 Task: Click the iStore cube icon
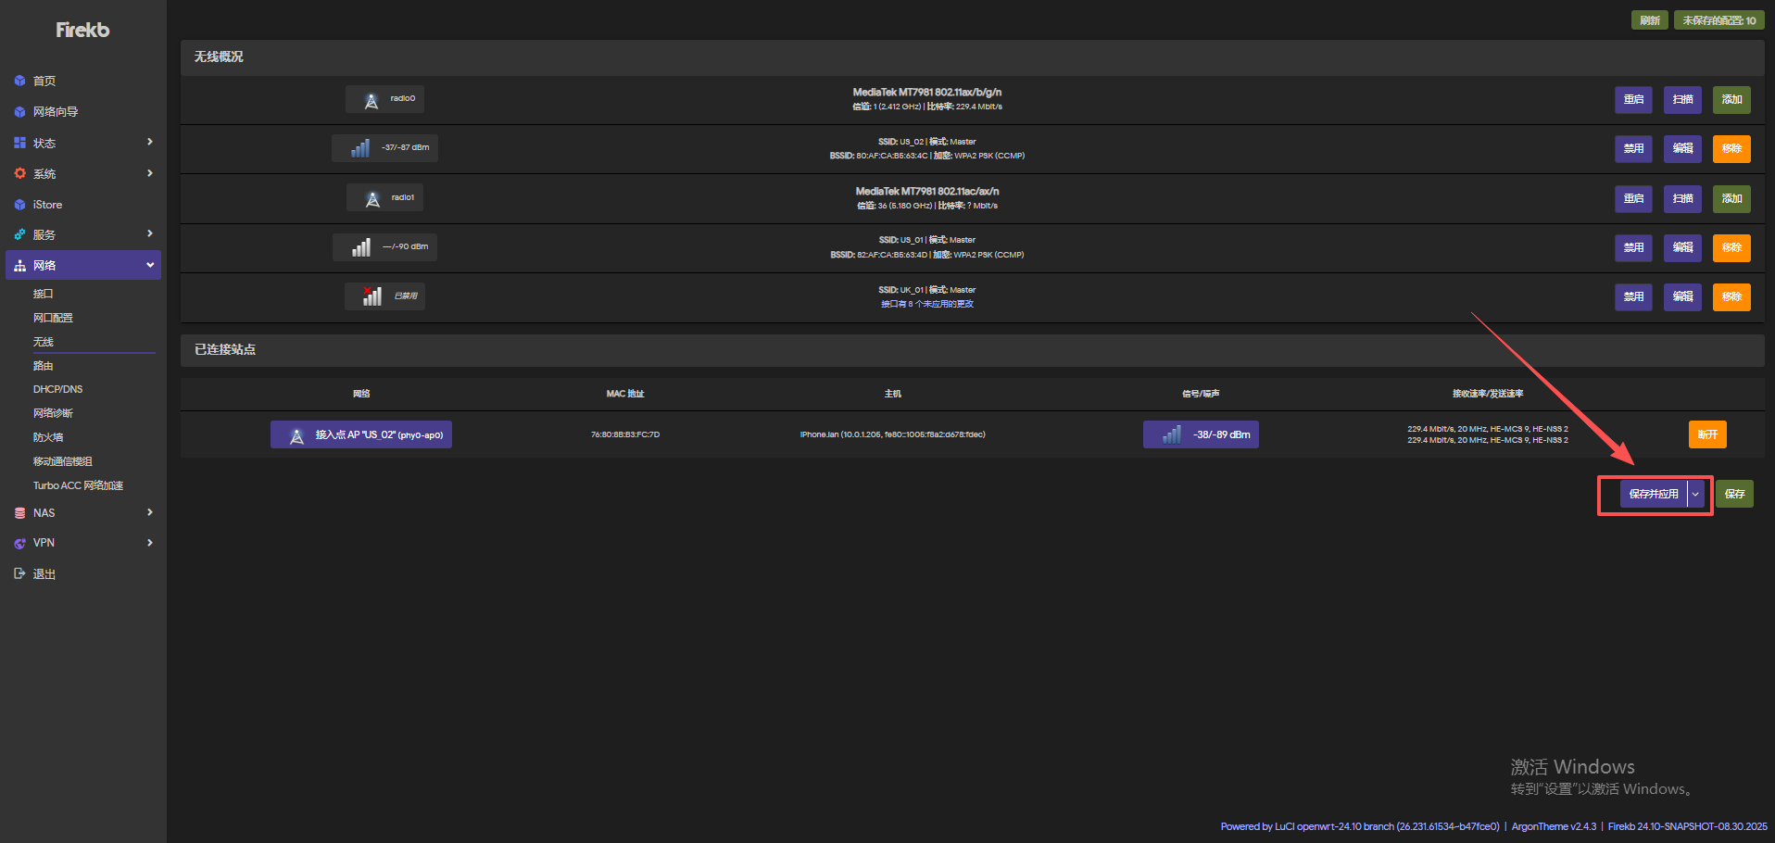pyautogui.click(x=19, y=205)
